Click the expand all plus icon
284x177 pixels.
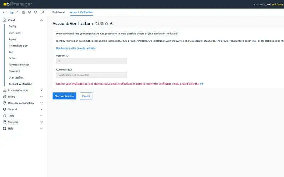(29, 12)
